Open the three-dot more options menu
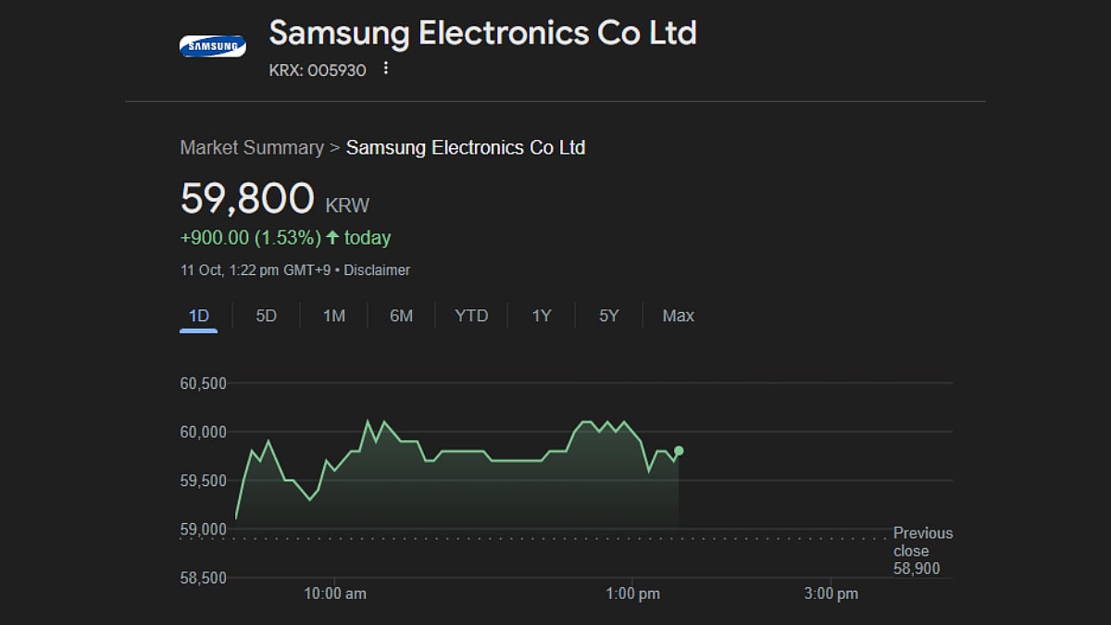The image size is (1111, 625). 386,69
